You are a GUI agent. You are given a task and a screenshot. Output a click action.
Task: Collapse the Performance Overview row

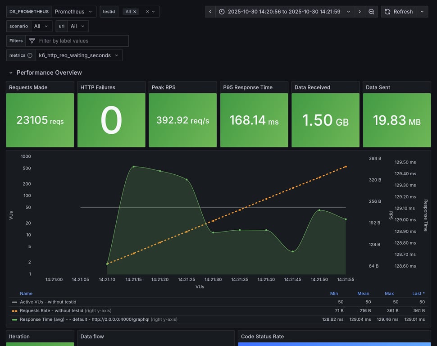pyautogui.click(x=11, y=73)
